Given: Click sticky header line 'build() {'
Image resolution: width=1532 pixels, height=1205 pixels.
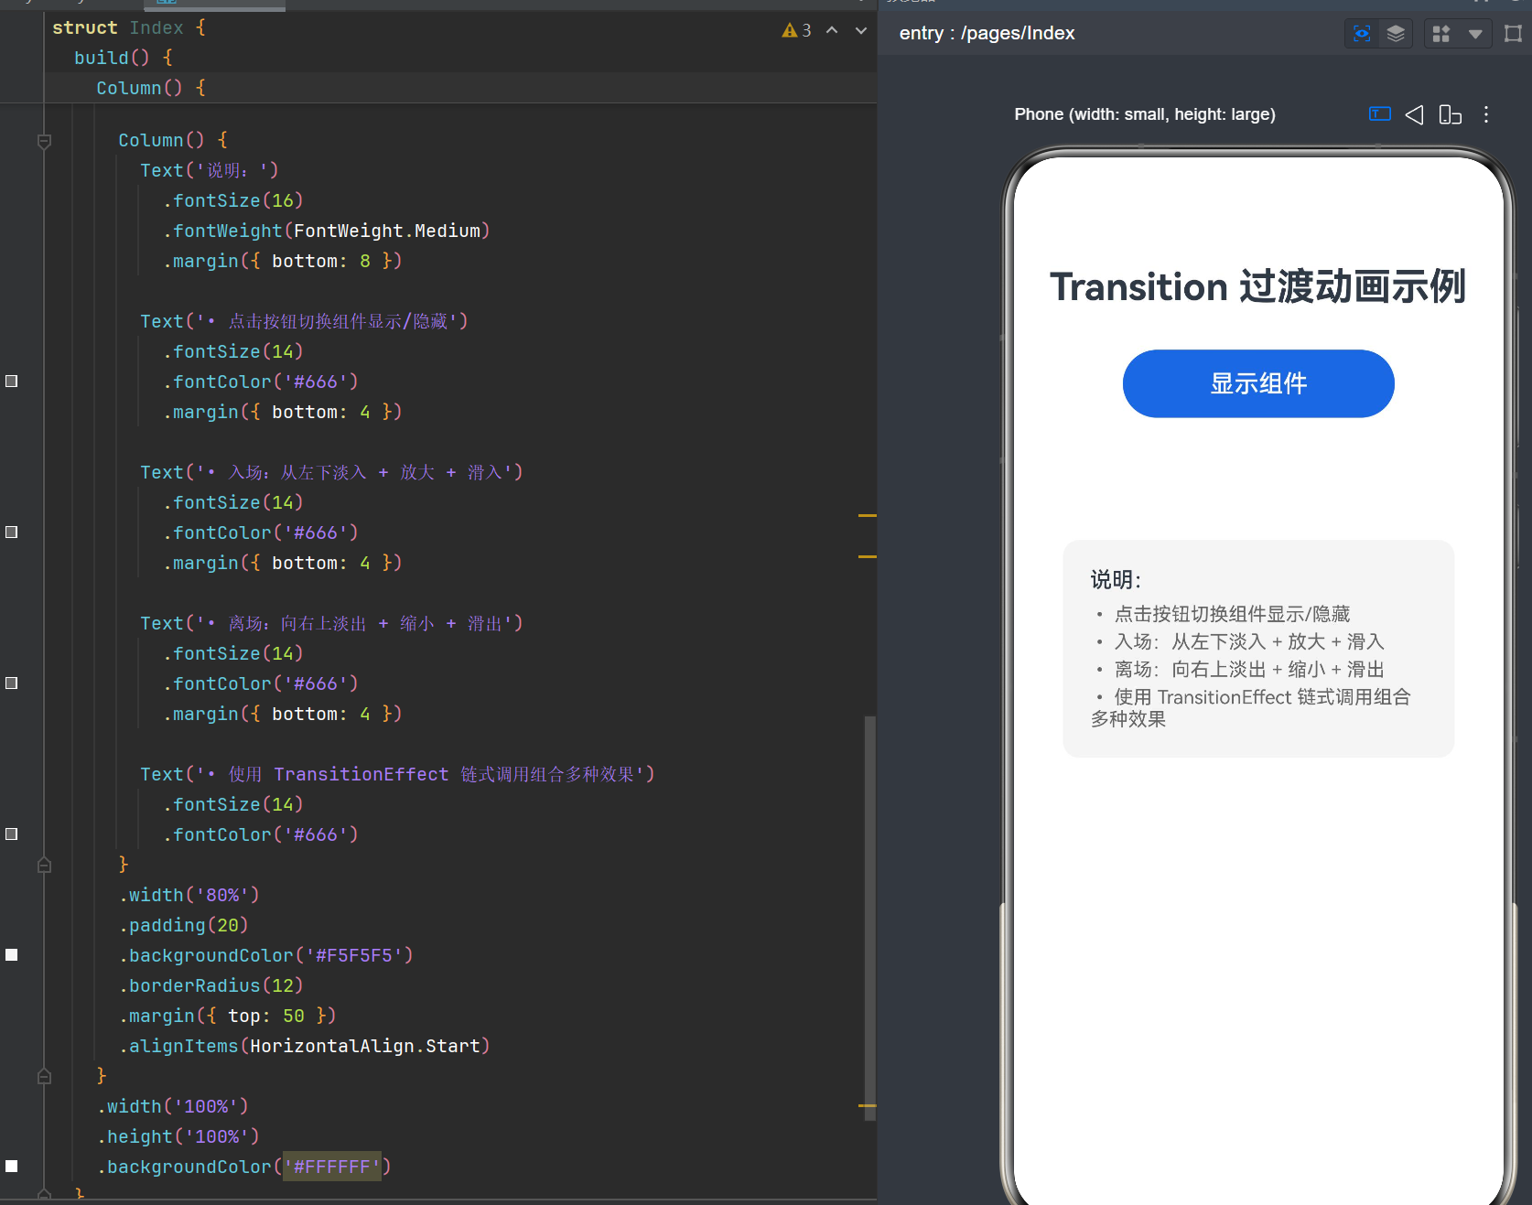Looking at the screenshot, I should click(124, 58).
